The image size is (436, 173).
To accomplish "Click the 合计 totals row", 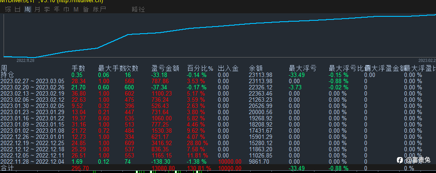I will (x=218, y=168).
